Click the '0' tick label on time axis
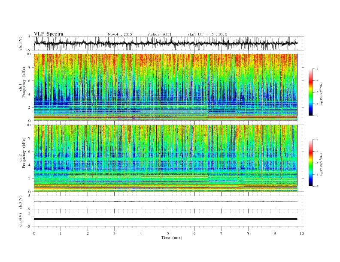 click(34, 233)
